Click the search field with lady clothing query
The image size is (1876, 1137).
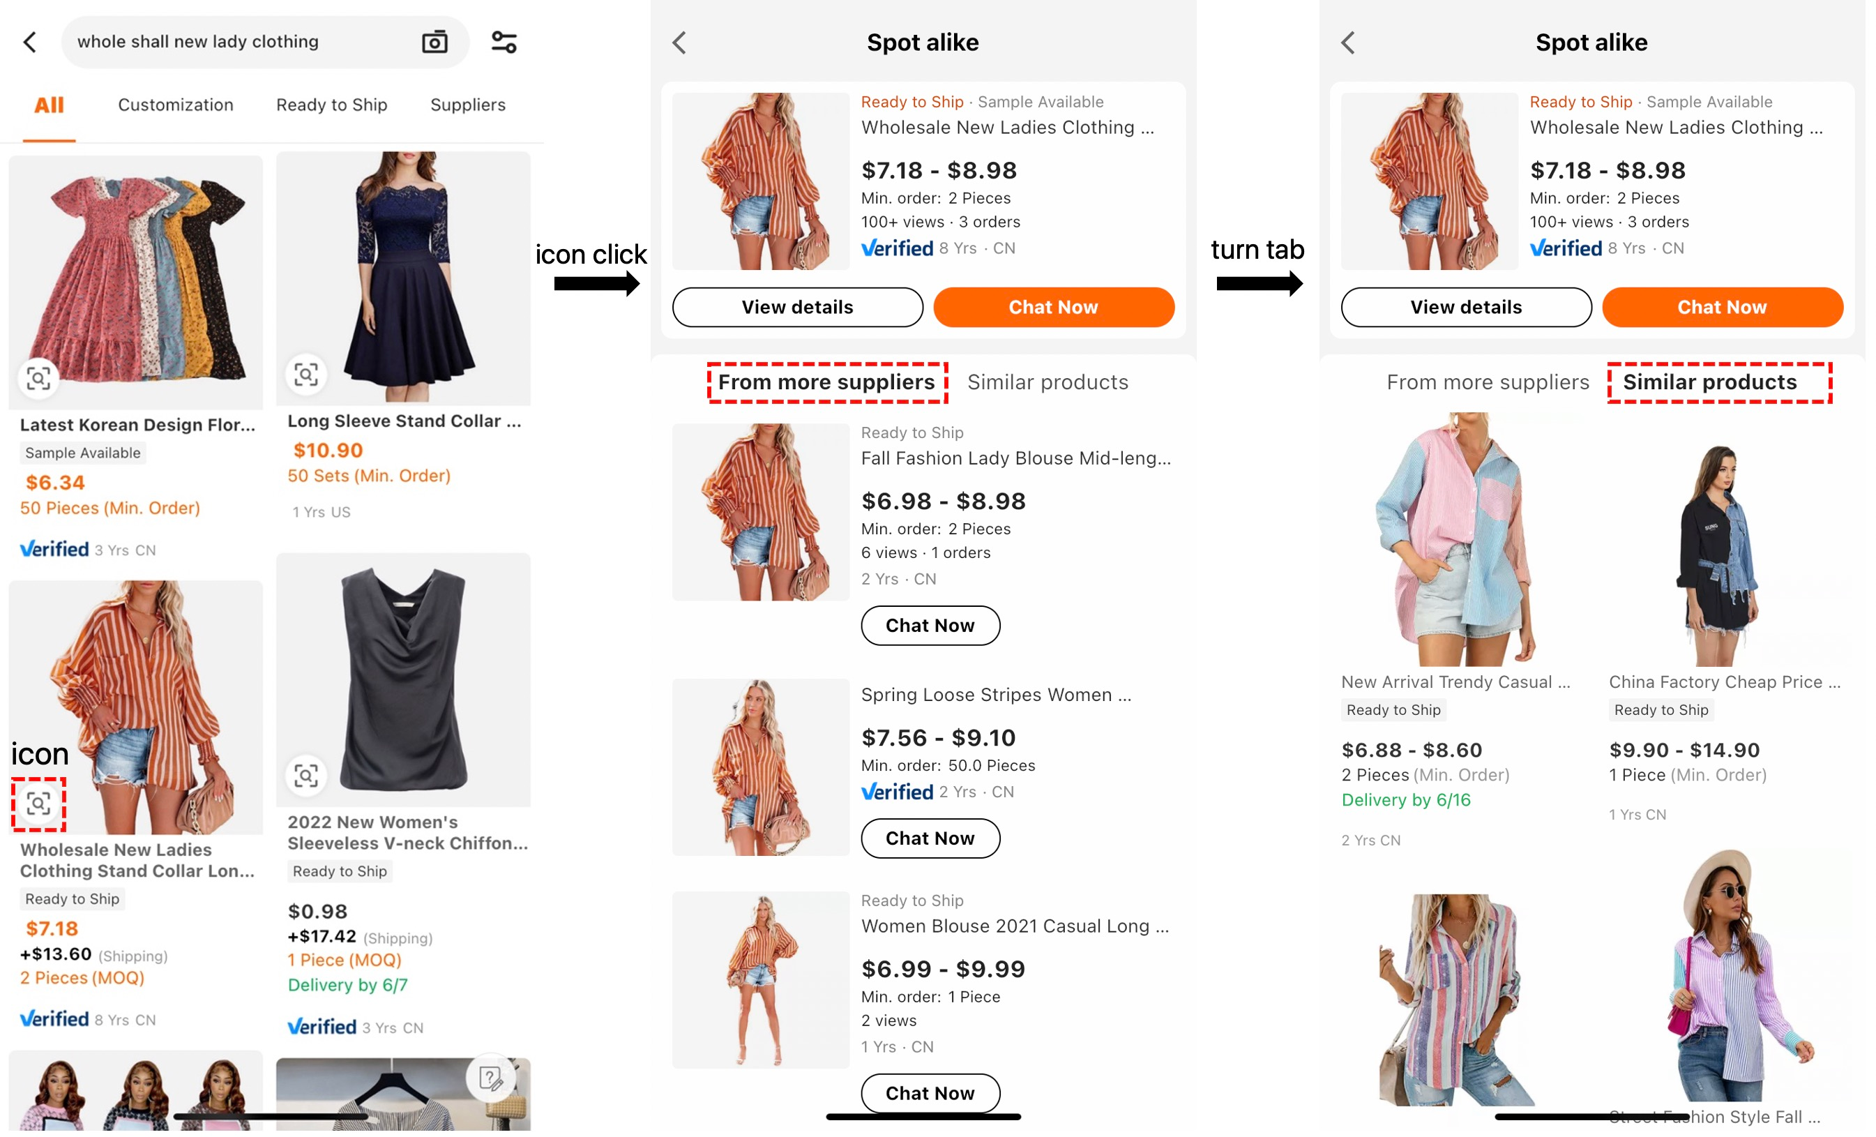tap(236, 42)
